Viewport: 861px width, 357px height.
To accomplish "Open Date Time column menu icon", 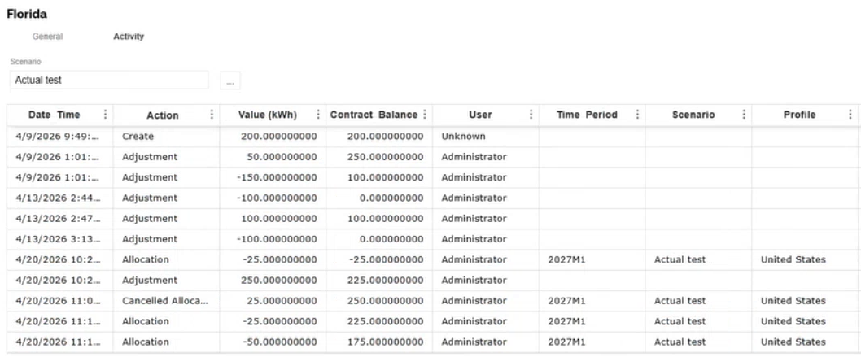I will click(x=106, y=115).
